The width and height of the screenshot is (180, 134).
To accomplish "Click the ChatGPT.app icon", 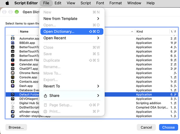I will point(13,69).
